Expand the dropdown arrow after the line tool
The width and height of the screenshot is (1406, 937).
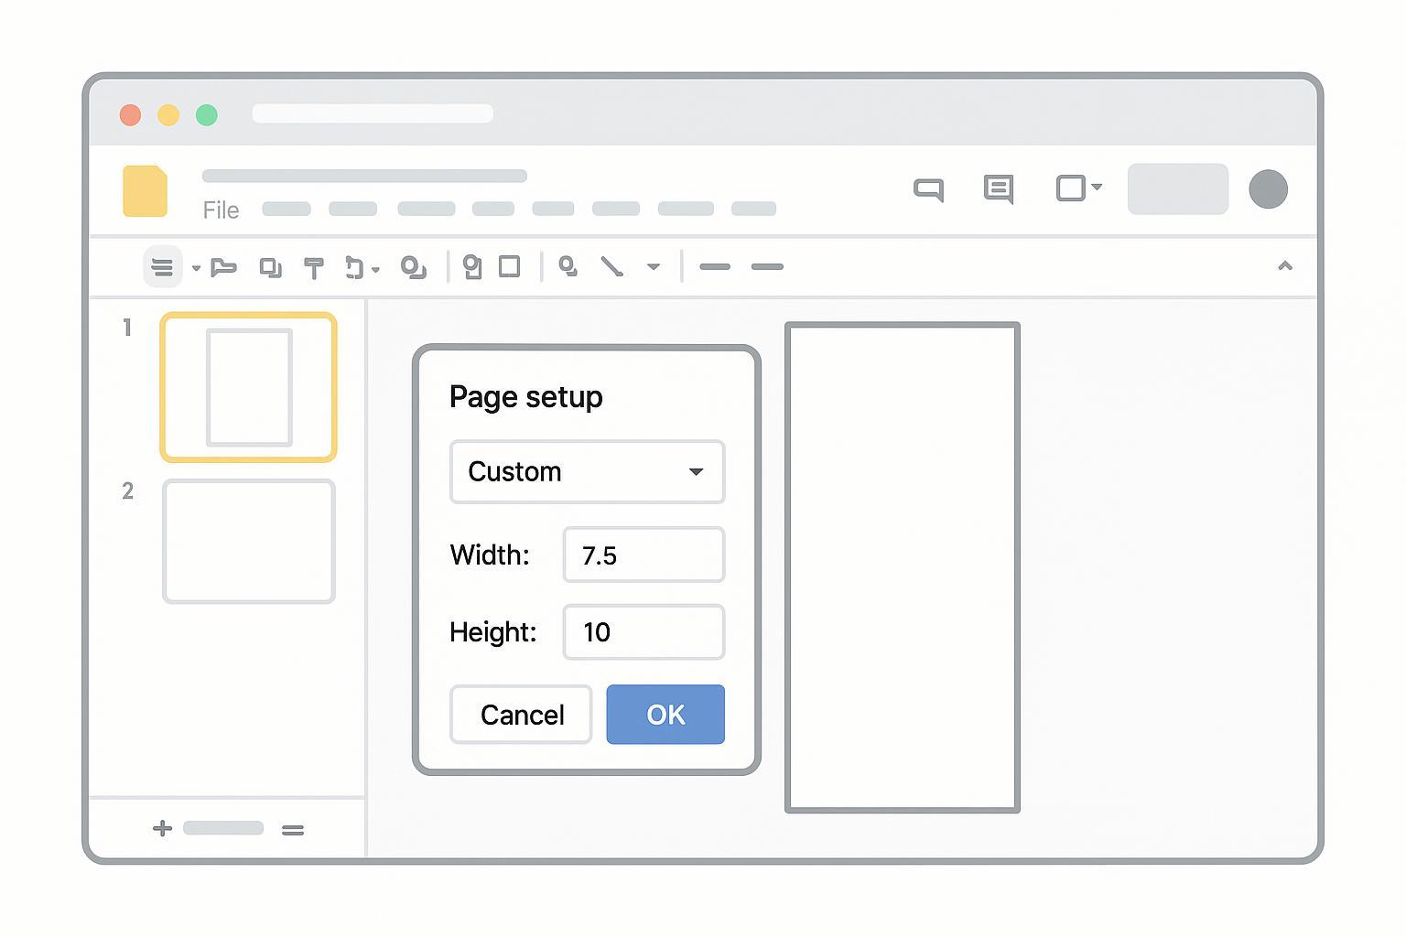tap(654, 267)
